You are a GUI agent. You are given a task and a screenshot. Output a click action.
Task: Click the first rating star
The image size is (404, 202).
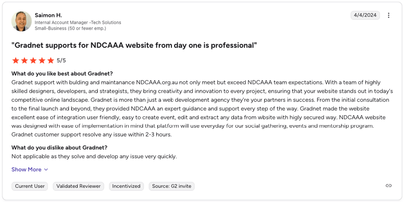point(16,60)
